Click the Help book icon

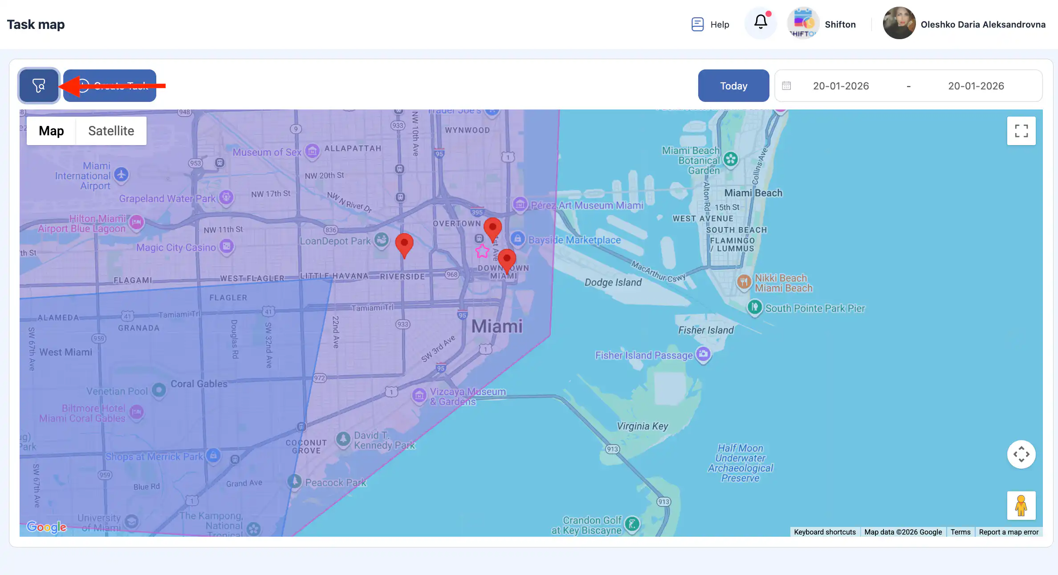click(x=697, y=24)
